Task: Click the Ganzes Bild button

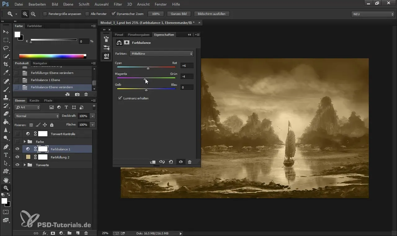Action: tap(179, 14)
